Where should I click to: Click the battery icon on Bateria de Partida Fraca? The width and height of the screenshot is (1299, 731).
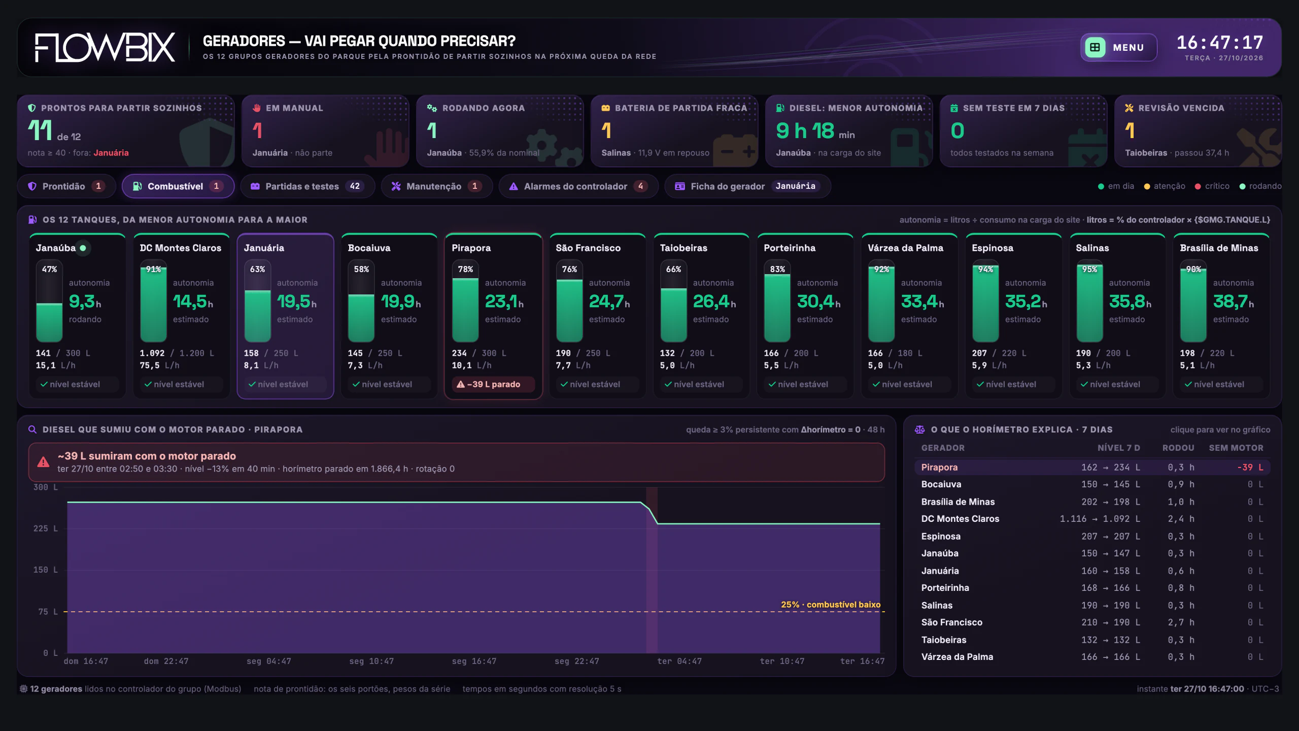[x=606, y=108]
